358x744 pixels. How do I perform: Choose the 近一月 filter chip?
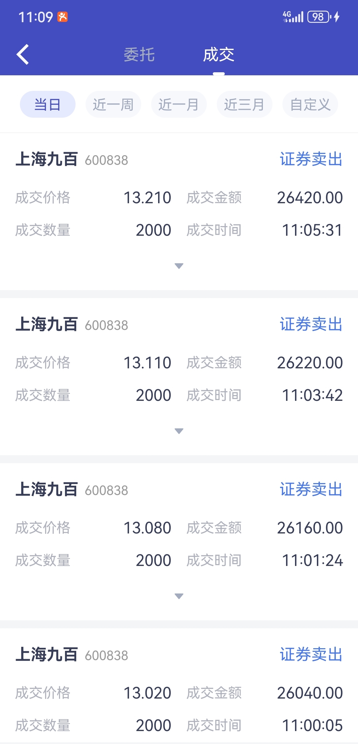pyautogui.click(x=179, y=104)
